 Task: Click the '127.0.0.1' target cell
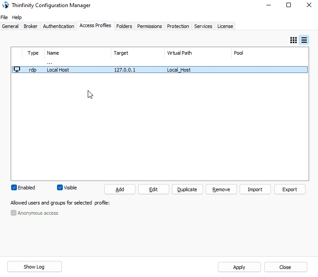(x=125, y=70)
